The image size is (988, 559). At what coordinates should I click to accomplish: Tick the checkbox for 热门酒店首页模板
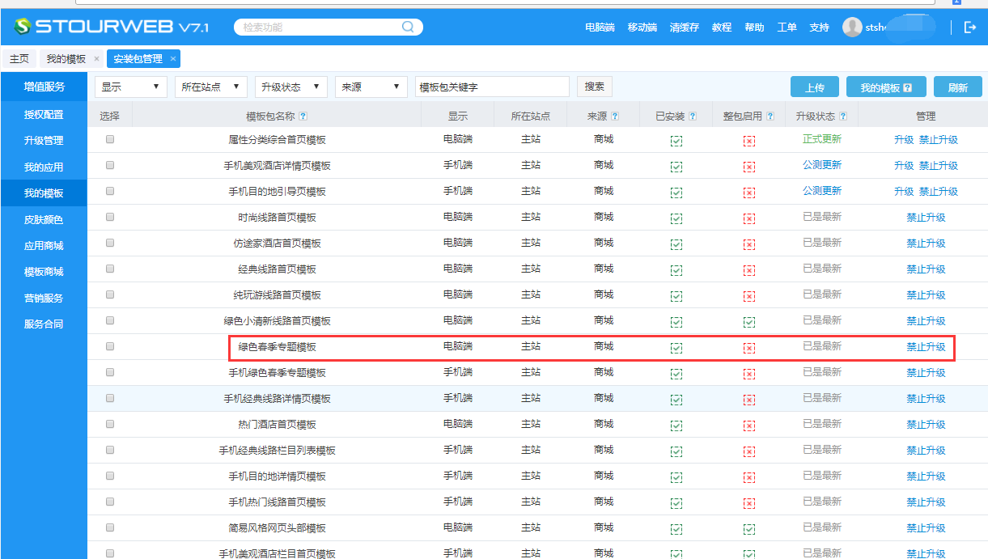click(110, 424)
